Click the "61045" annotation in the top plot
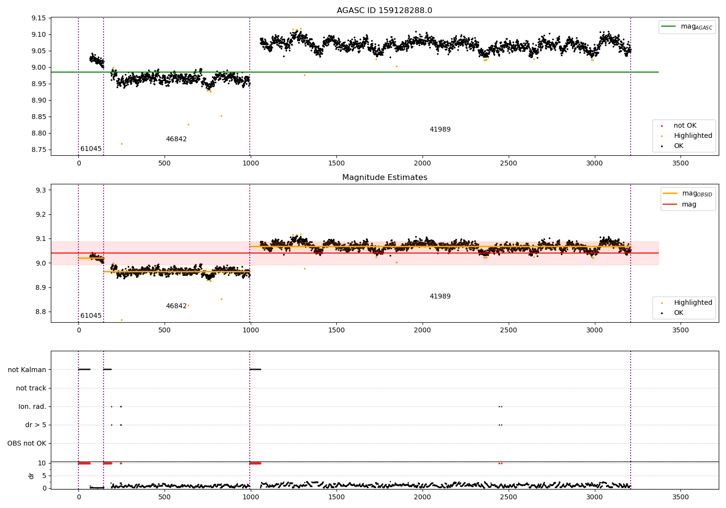This screenshot has width=726, height=508. click(x=91, y=149)
